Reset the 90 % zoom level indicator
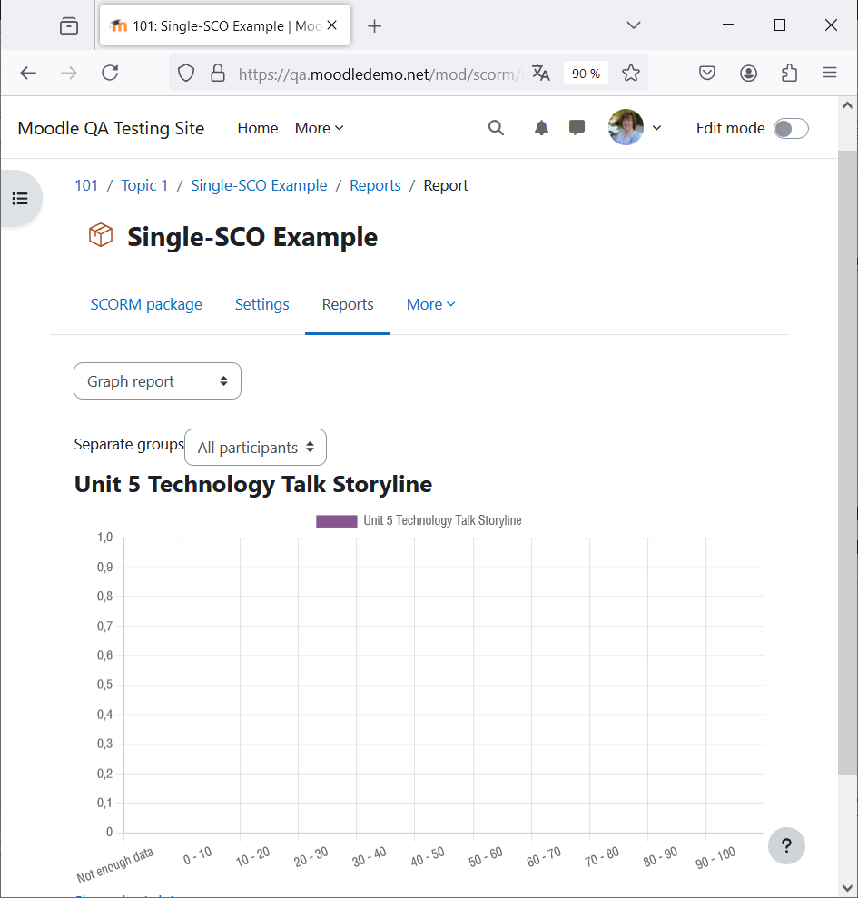Image resolution: width=858 pixels, height=898 pixels. tap(586, 74)
